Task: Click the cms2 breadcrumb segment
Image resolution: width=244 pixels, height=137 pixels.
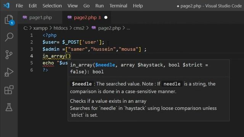Action: click(x=79, y=28)
